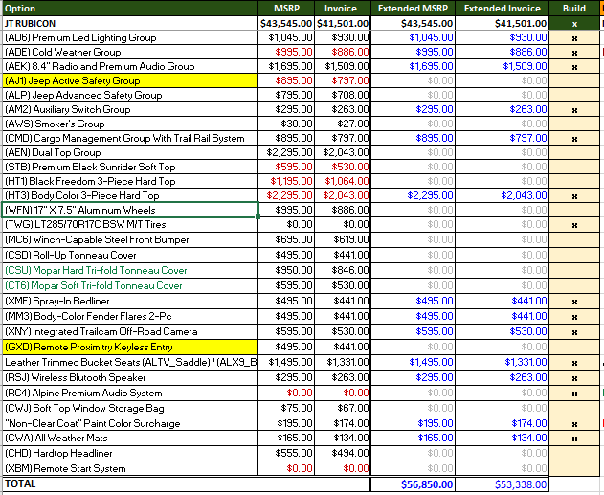Select the (AEK) 8.4" Radio and Premium Audio cell
604x495 pixels.
point(130,66)
